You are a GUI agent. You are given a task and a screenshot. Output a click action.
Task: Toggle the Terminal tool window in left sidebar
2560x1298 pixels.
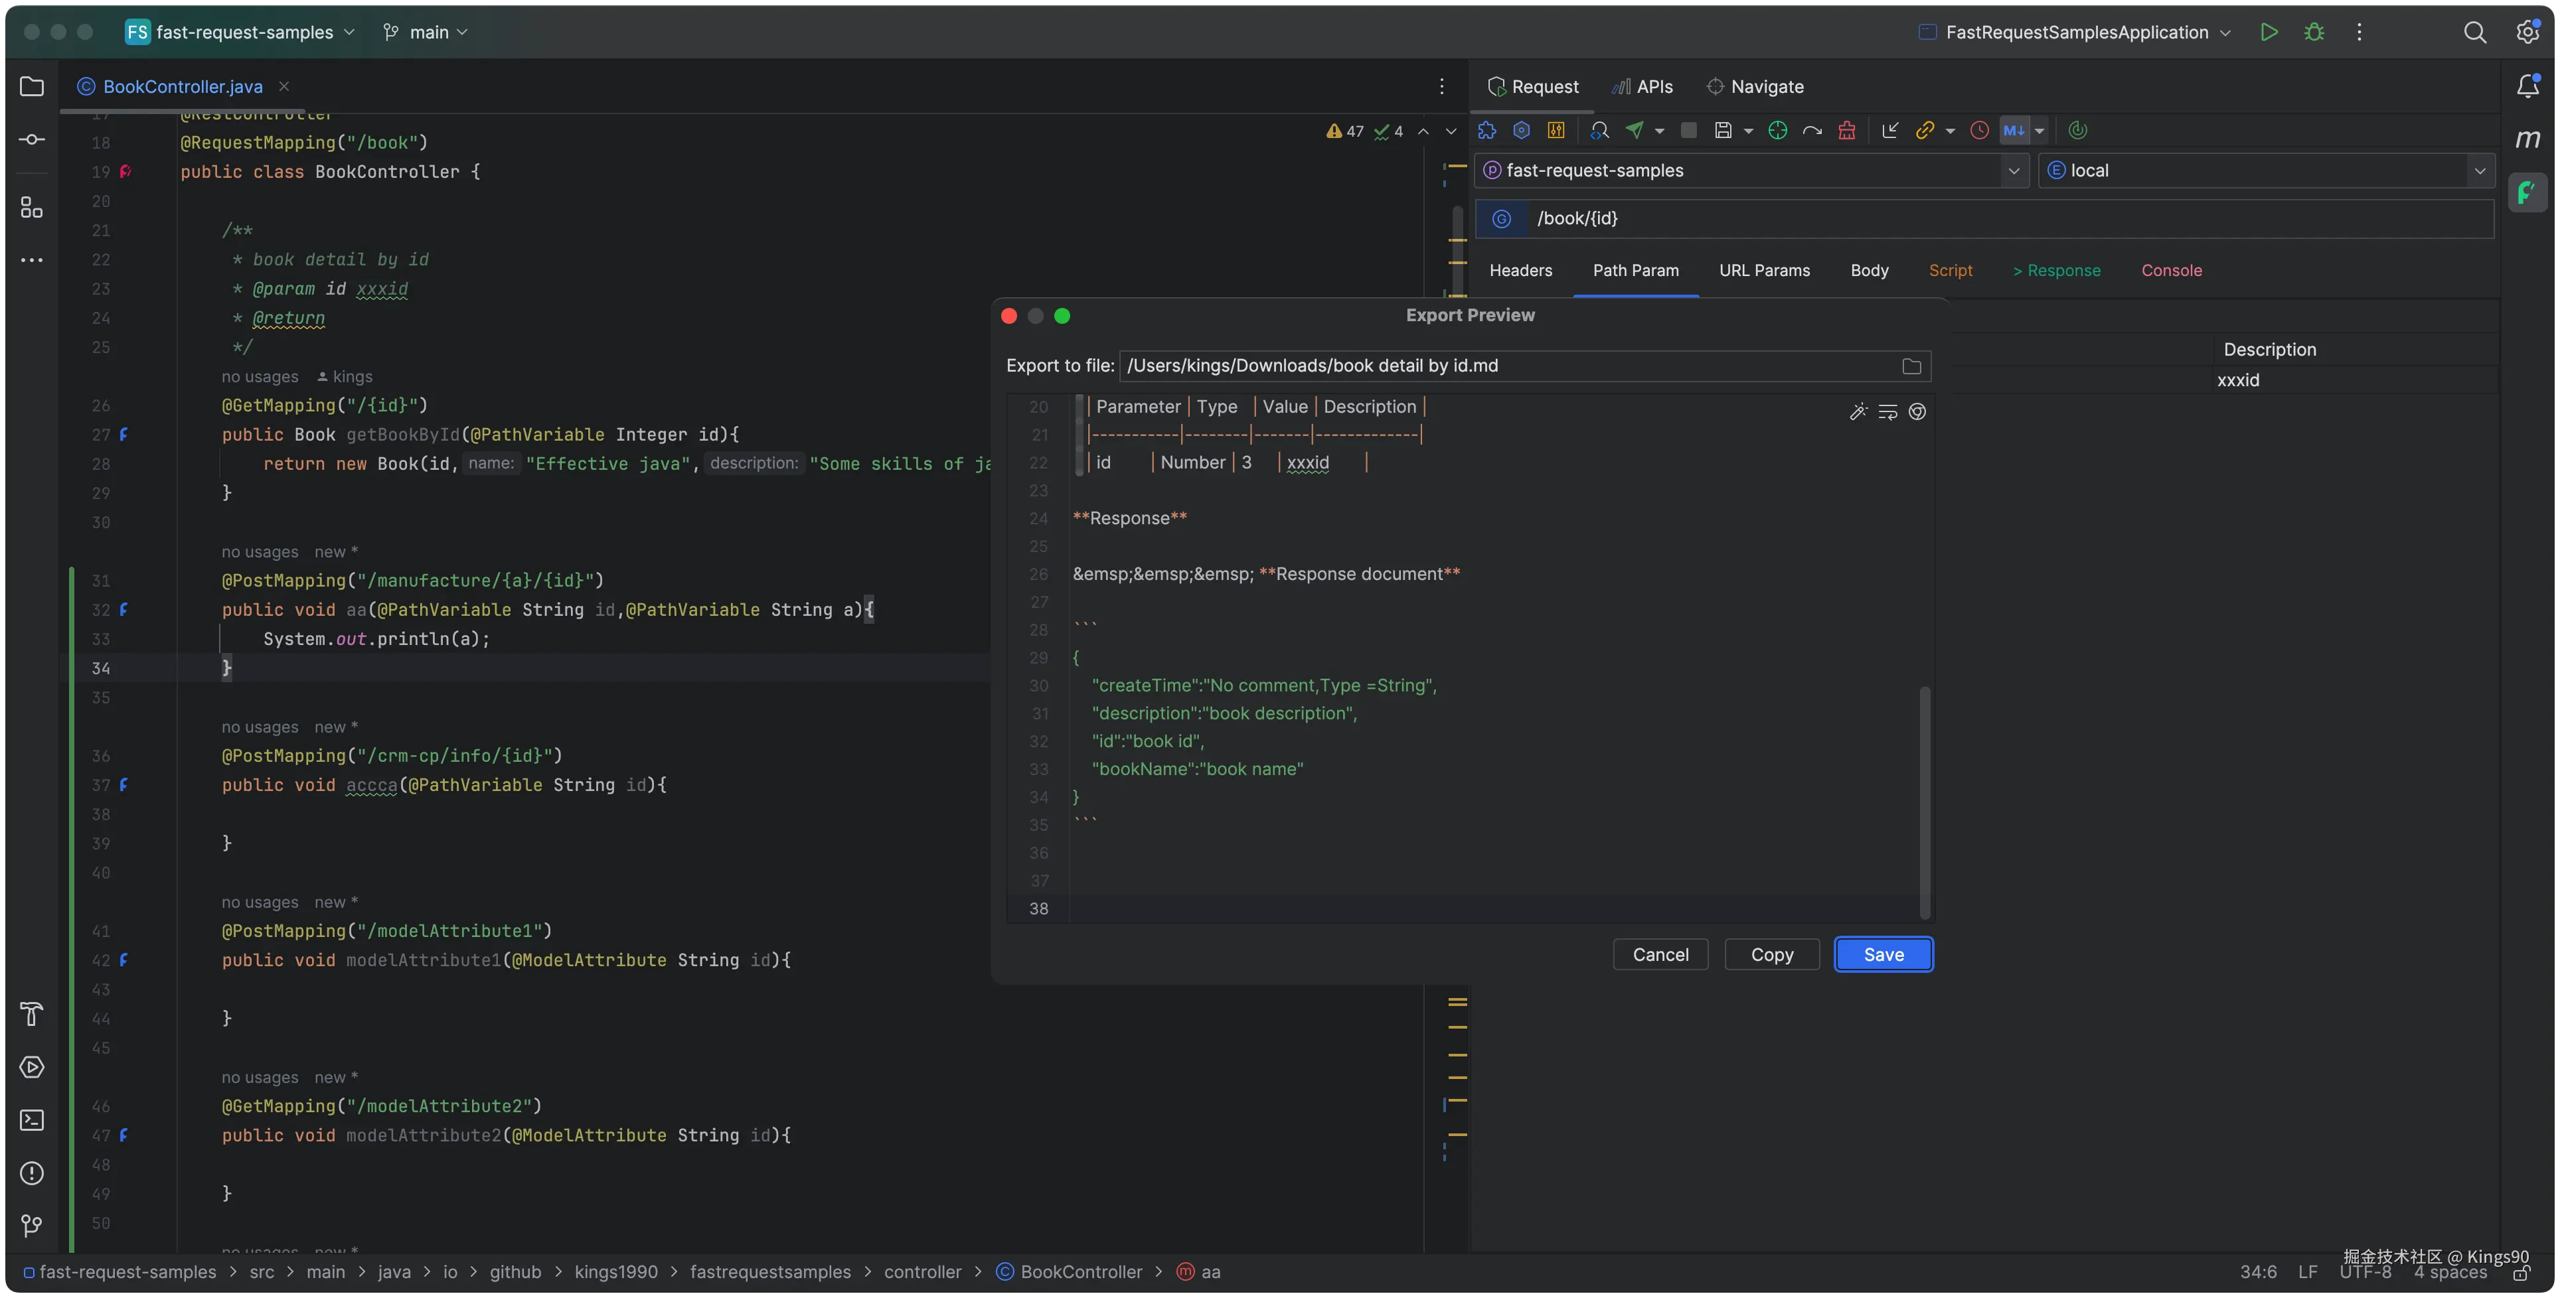tap(32, 1120)
